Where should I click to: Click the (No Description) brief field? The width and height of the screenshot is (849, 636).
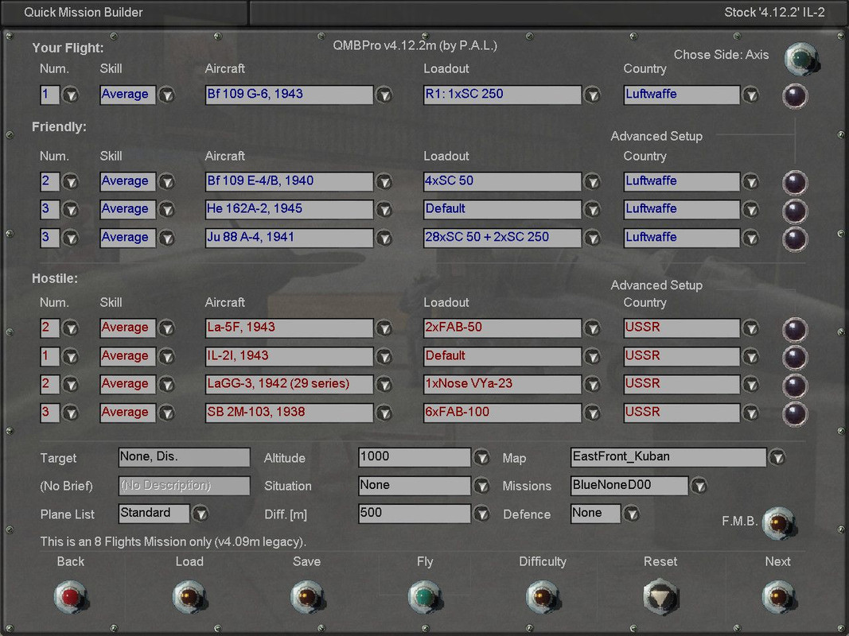(x=184, y=486)
